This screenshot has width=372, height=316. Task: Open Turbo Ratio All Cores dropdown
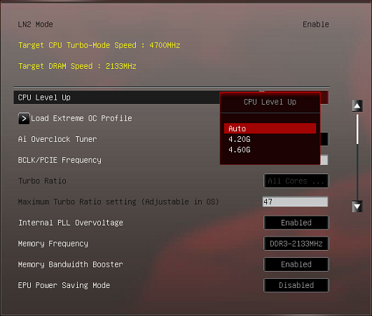296,181
